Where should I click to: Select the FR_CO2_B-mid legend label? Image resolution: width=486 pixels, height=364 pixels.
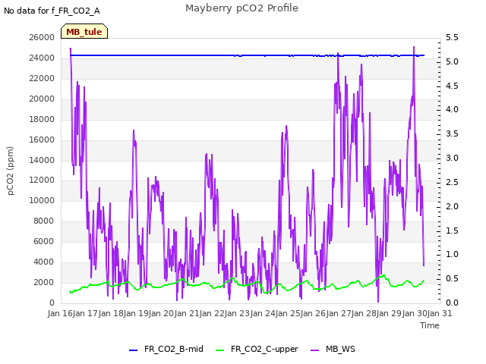[174, 349]
